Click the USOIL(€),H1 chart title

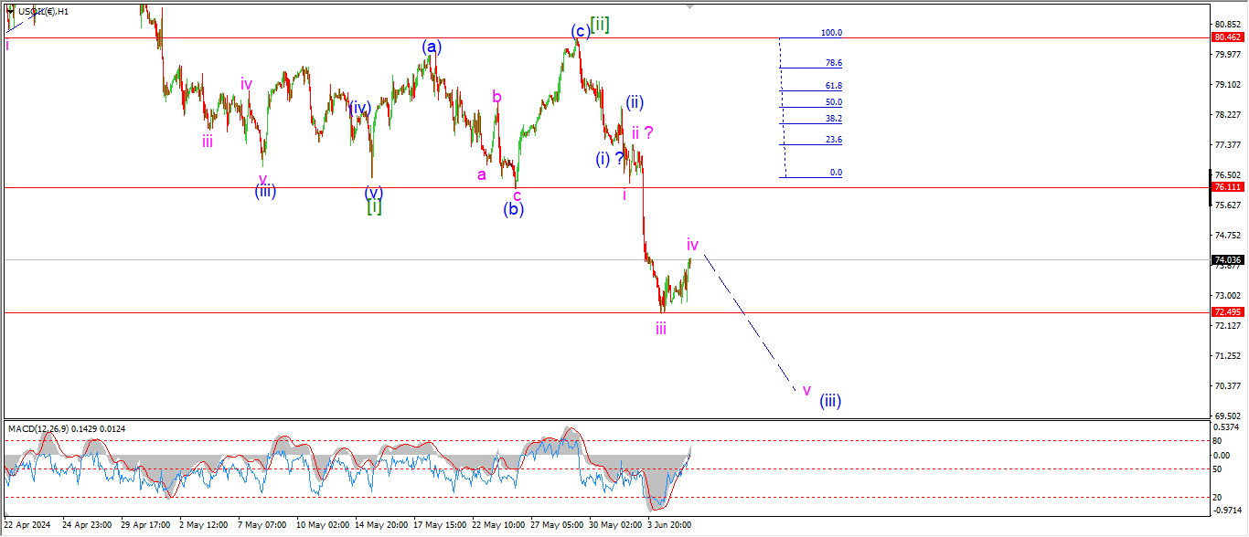(x=43, y=12)
